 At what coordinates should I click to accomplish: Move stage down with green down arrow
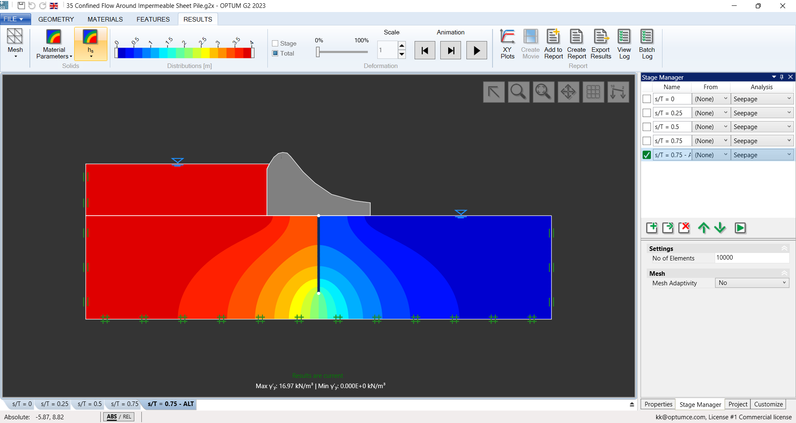coord(720,228)
